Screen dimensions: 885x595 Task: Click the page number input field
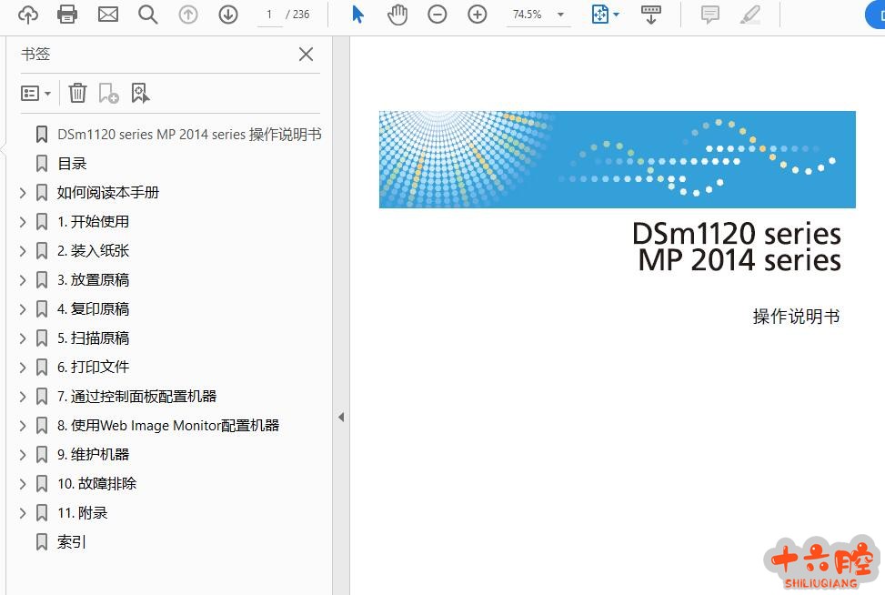[269, 15]
